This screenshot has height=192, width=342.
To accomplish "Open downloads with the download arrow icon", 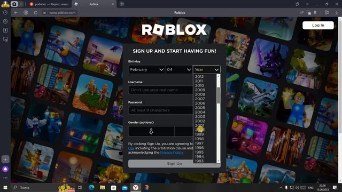I will 337,13.
